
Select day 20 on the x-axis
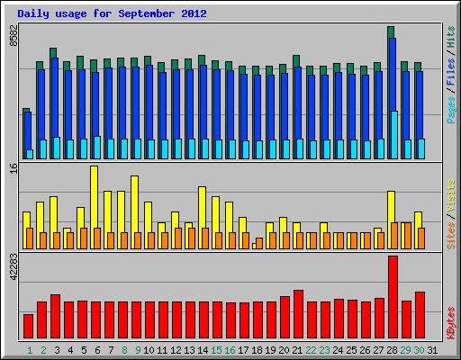(x=284, y=350)
